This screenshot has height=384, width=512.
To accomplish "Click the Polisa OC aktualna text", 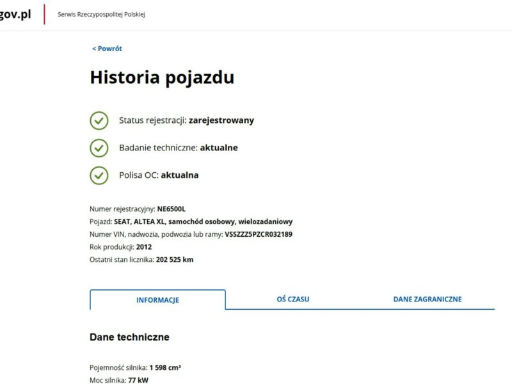I will pos(159,175).
